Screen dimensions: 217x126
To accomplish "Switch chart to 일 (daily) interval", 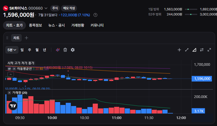I will (22, 50).
